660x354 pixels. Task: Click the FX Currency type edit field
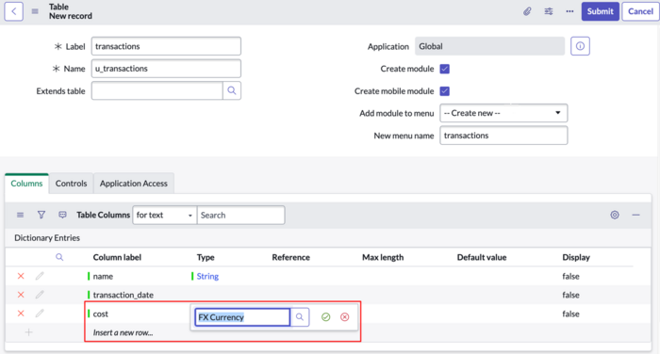(x=242, y=317)
